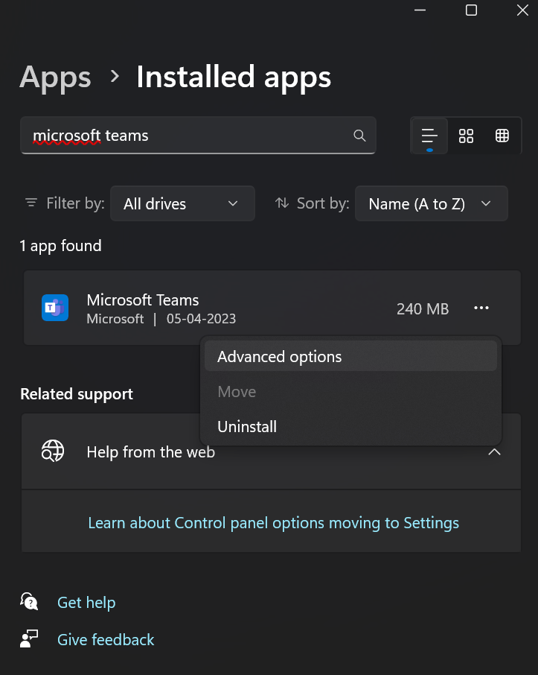Viewport: 538px width, 675px height.
Task: Switch to grid view layout
Action: pos(466,136)
